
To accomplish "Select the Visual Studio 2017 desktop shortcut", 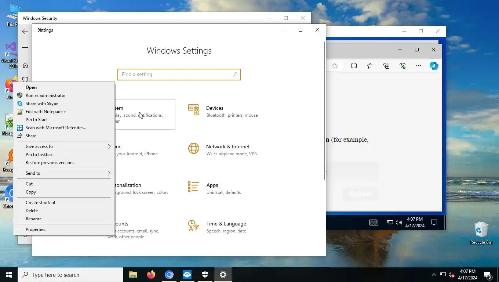I will (9, 55).
